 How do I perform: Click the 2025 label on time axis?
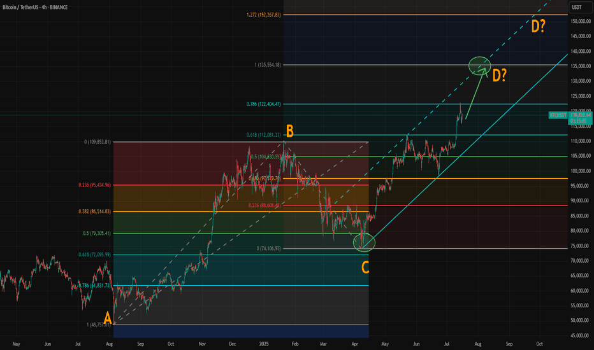coord(264,344)
